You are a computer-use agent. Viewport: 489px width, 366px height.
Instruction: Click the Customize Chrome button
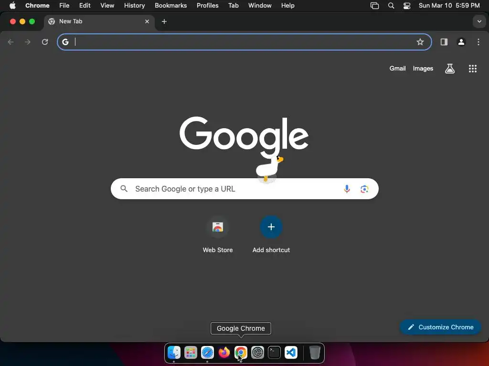440,327
